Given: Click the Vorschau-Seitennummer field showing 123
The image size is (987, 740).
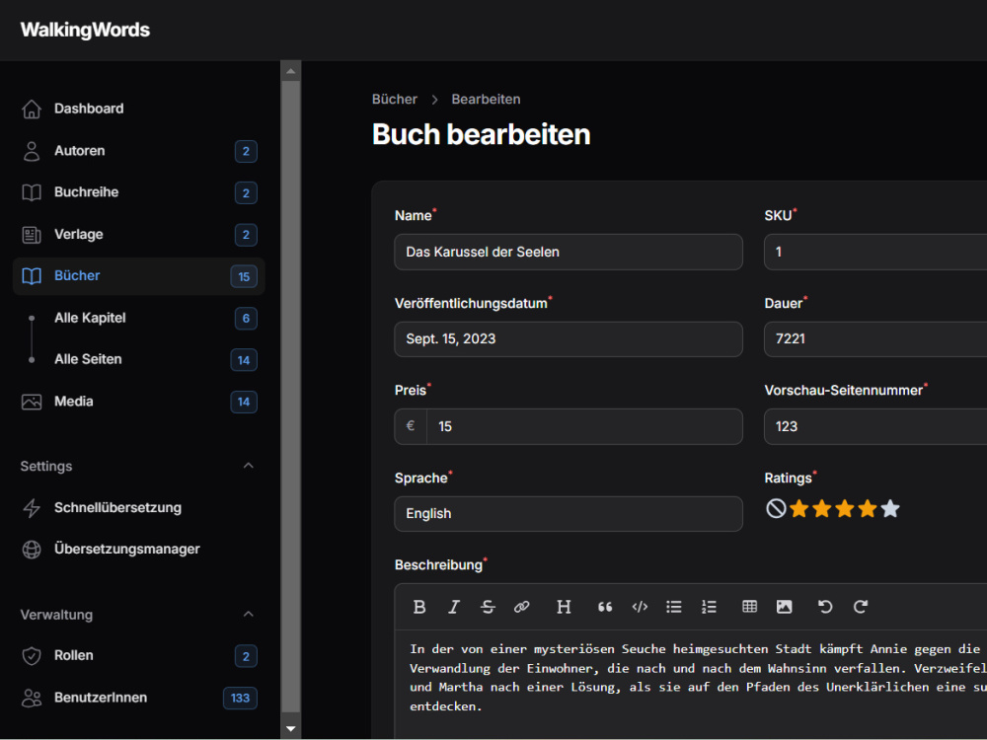Looking at the screenshot, I should pyautogui.click(x=875, y=426).
